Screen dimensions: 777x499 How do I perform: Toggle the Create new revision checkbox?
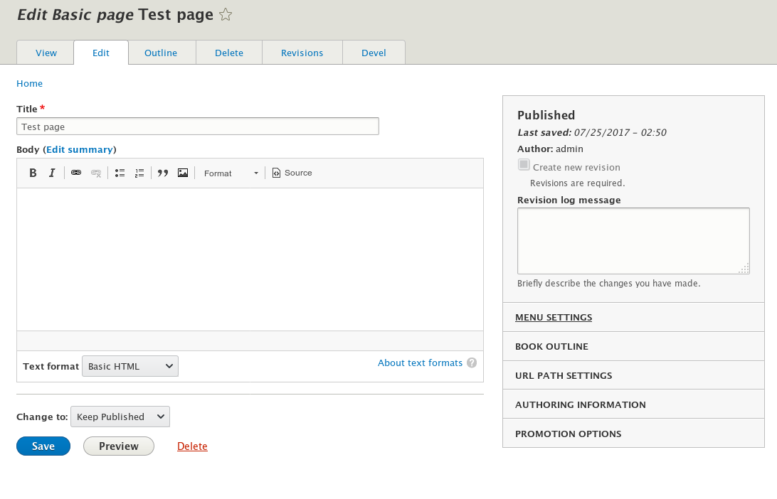coord(524,164)
